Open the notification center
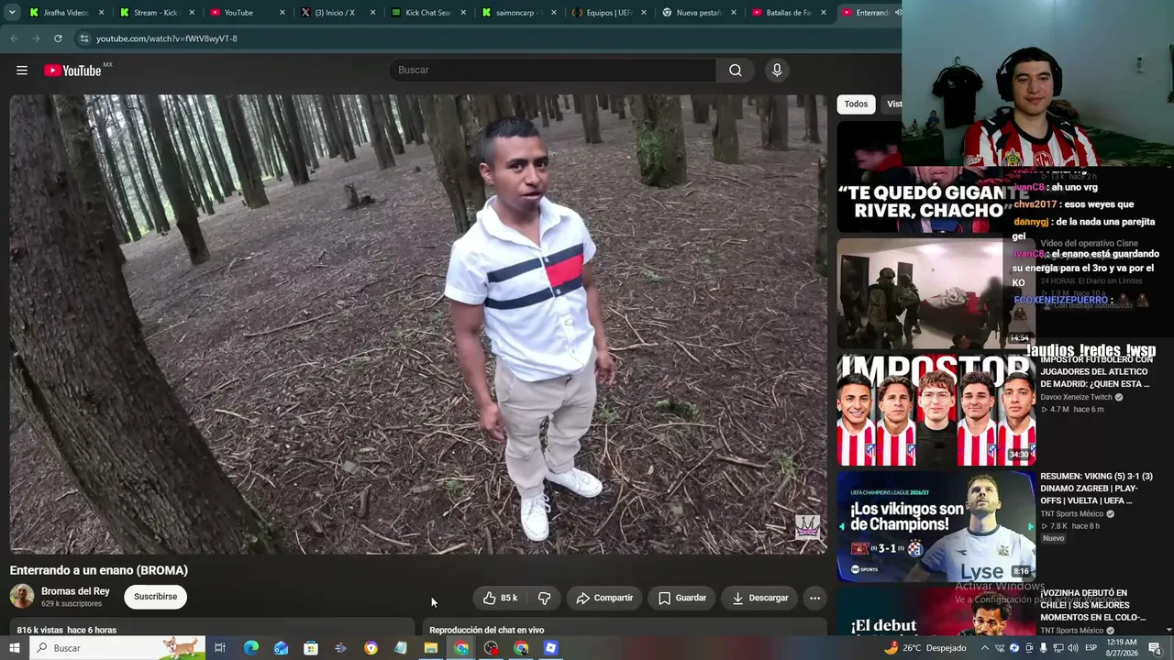 [1155, 648]
